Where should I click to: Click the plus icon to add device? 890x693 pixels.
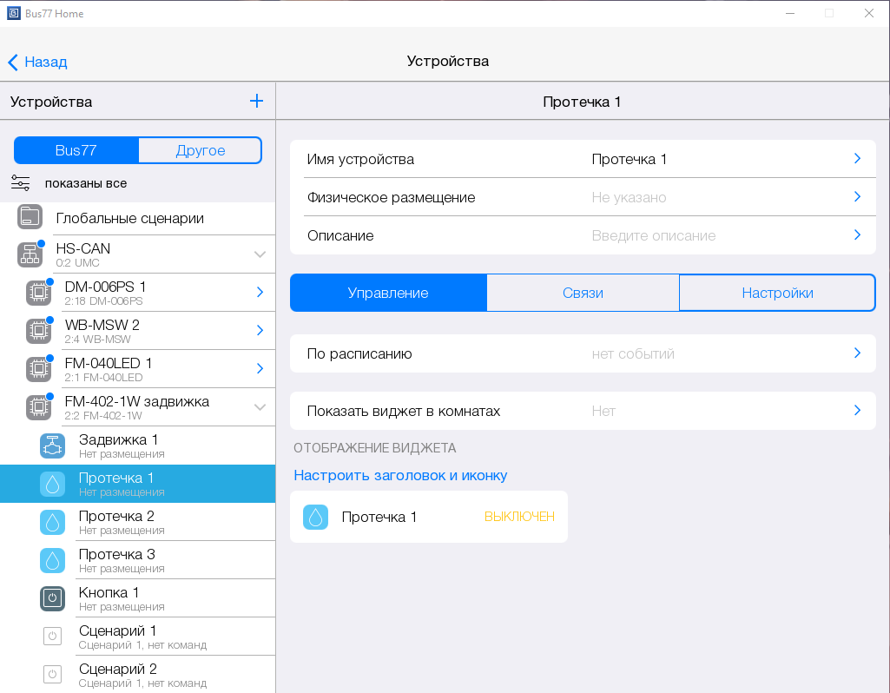256,101
